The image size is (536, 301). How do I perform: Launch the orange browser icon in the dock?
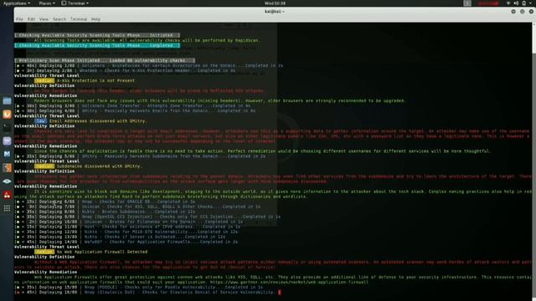[x=7, y=115]
